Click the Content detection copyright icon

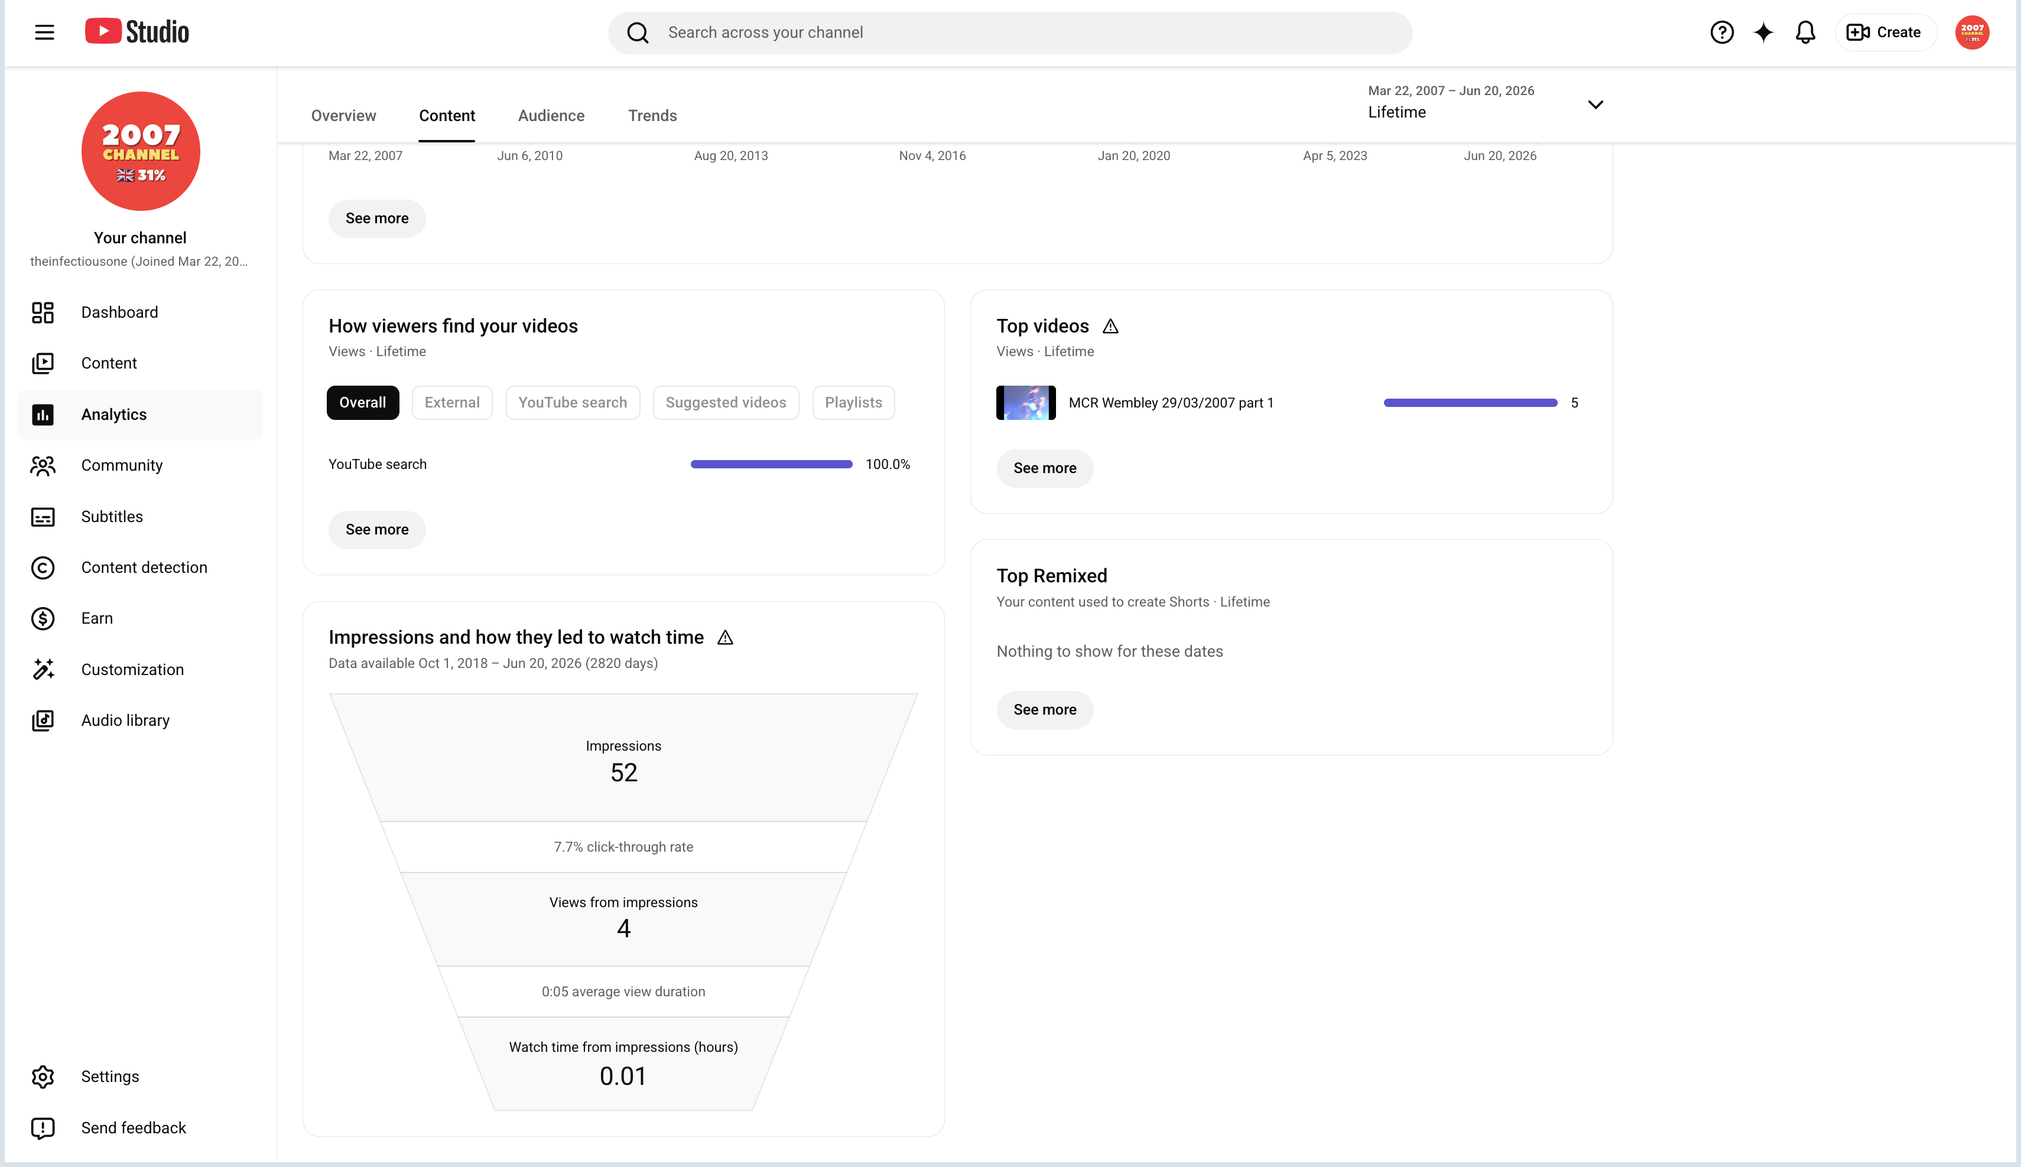point(43,568)
